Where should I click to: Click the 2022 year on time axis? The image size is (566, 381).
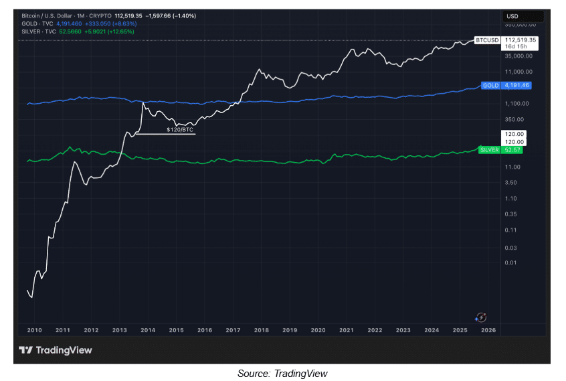pos(375,330)
